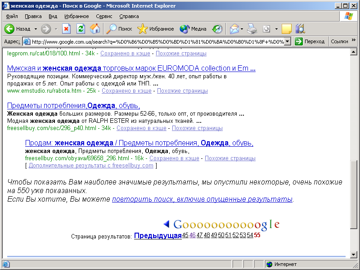
Task: Open Похожие страницы for freesellbuy.com/obyava
Action: [x=230, y=158]
